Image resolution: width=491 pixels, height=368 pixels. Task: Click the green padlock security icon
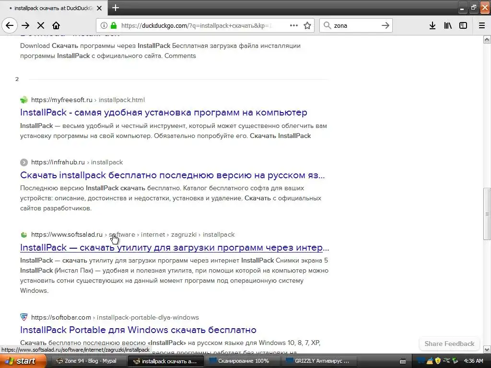point(114,26)
